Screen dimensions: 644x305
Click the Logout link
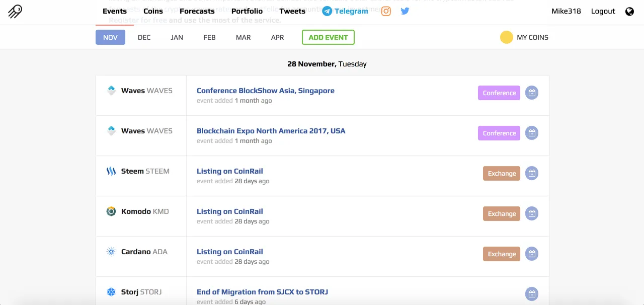click(x=603, y=11)
